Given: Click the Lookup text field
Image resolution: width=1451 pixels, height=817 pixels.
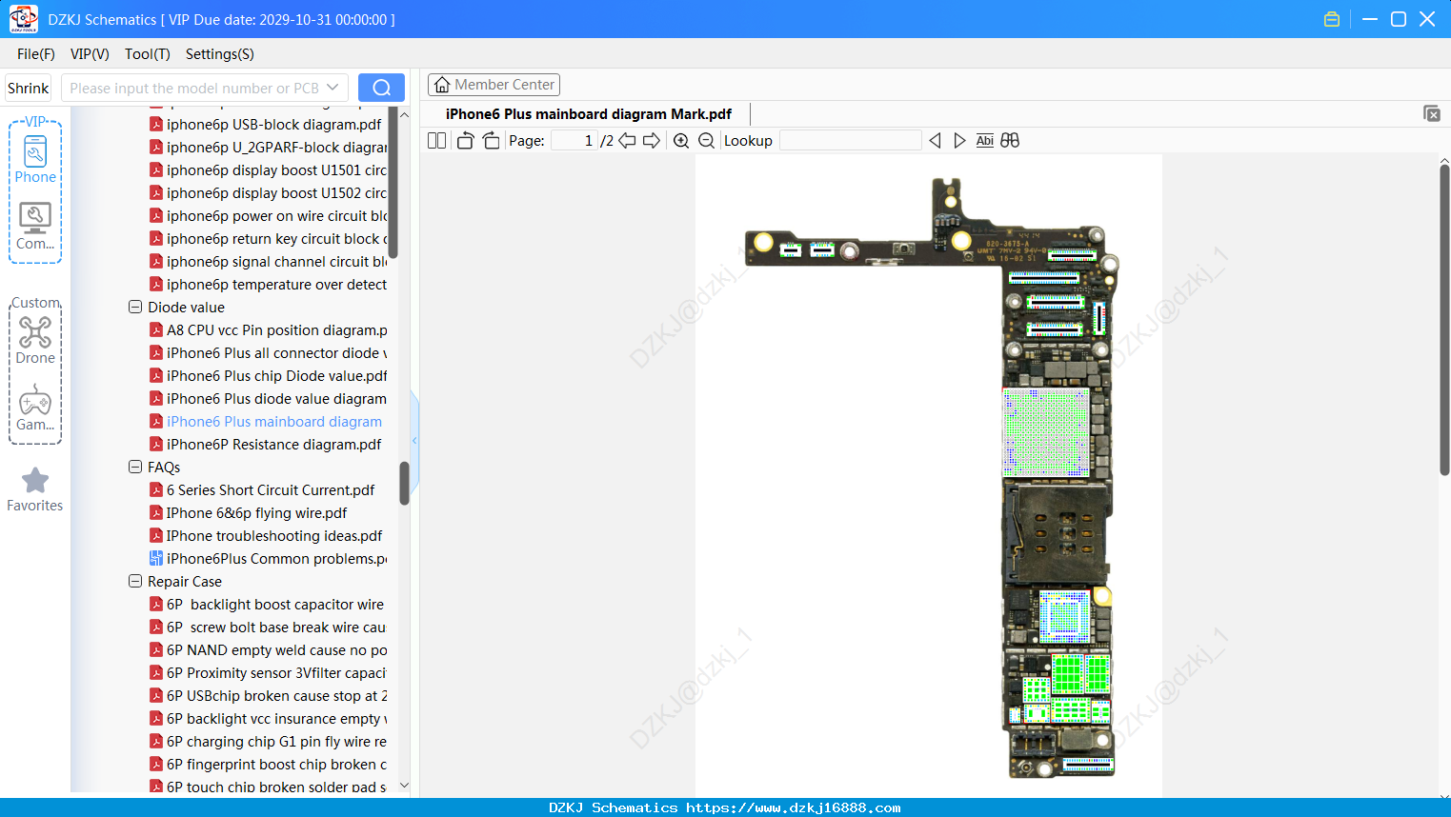Looking at the screenshot, I should coord(850,141).
